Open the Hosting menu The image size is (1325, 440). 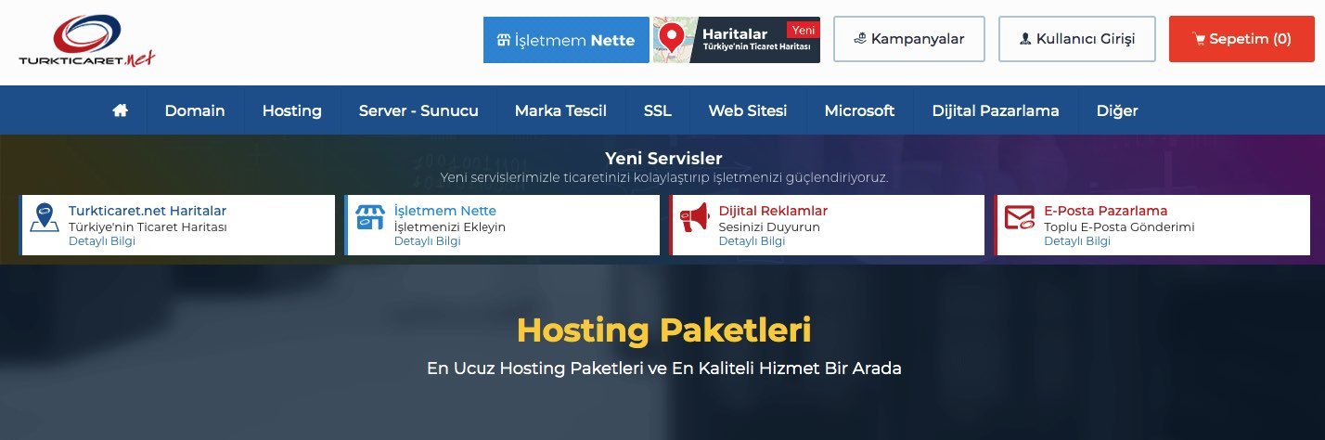click(291, 110)
